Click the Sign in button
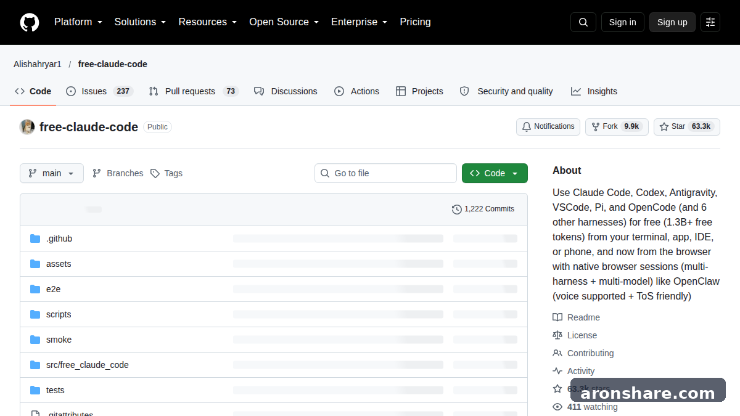740x416 pixels. [623, 22]
